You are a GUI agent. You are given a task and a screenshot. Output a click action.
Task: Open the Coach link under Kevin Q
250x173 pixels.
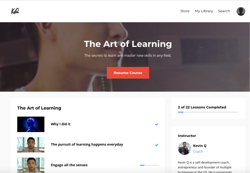pos(198,152)
